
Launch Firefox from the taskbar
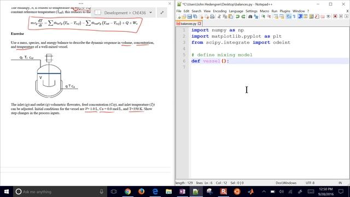[141, 192]
